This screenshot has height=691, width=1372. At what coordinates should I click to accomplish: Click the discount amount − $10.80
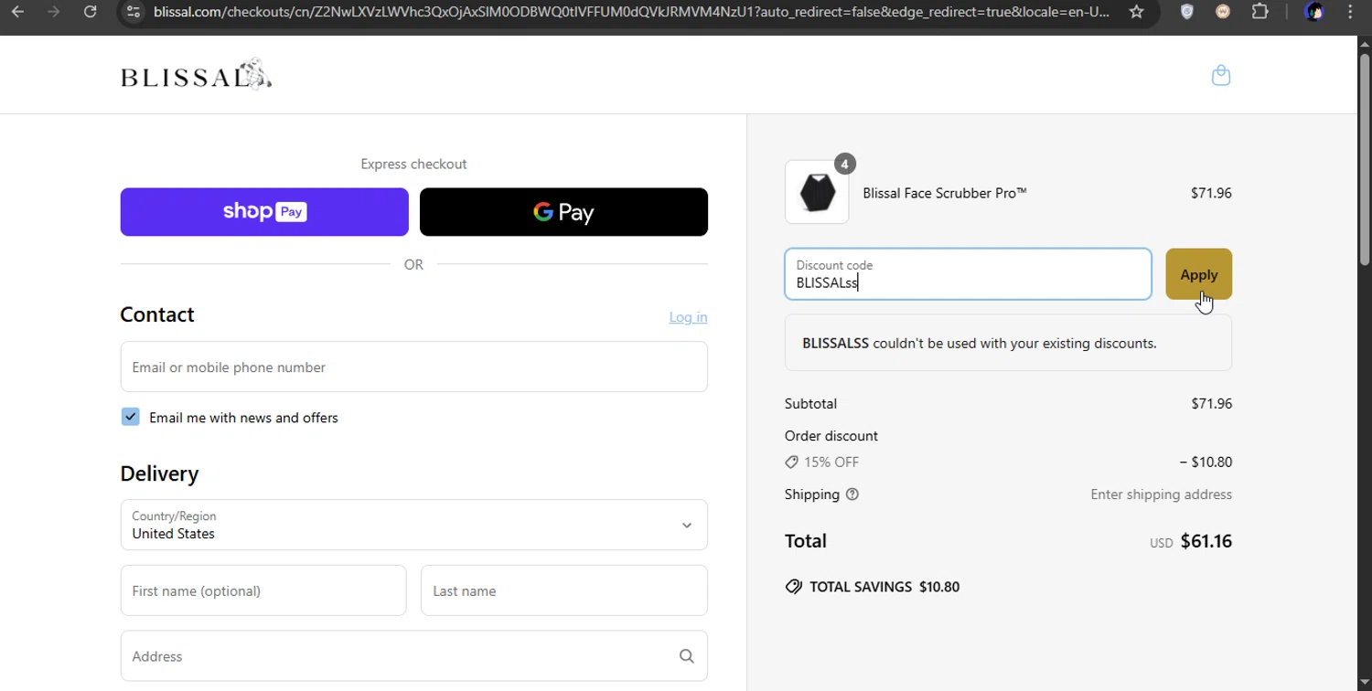[1206, 462]
